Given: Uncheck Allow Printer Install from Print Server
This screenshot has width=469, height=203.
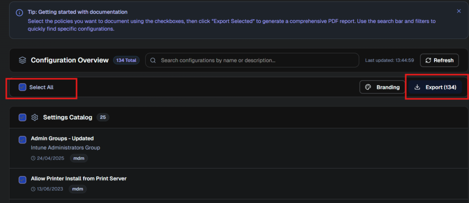Looking at the screenshot, I should click(22, 180).
